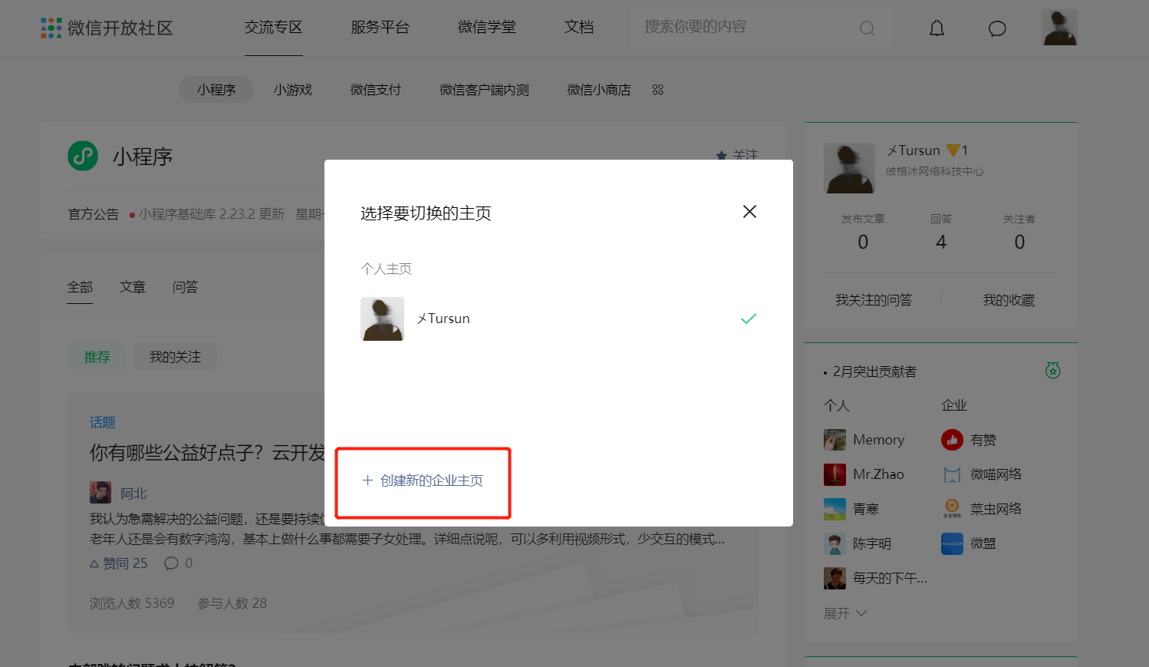
Task: Open Tursun profile avatar in sidebar
Action: (849, 167)
